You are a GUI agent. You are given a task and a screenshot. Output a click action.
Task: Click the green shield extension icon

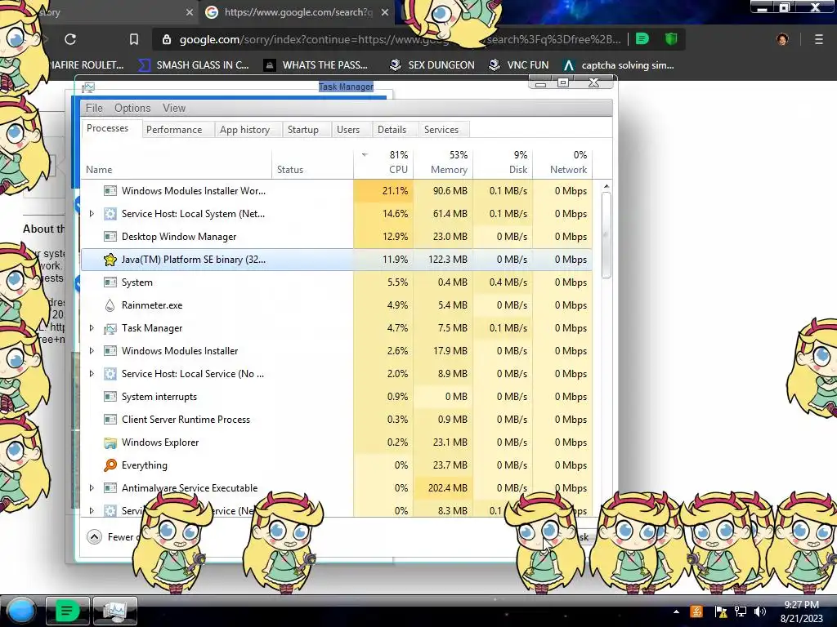coord(671,38)
